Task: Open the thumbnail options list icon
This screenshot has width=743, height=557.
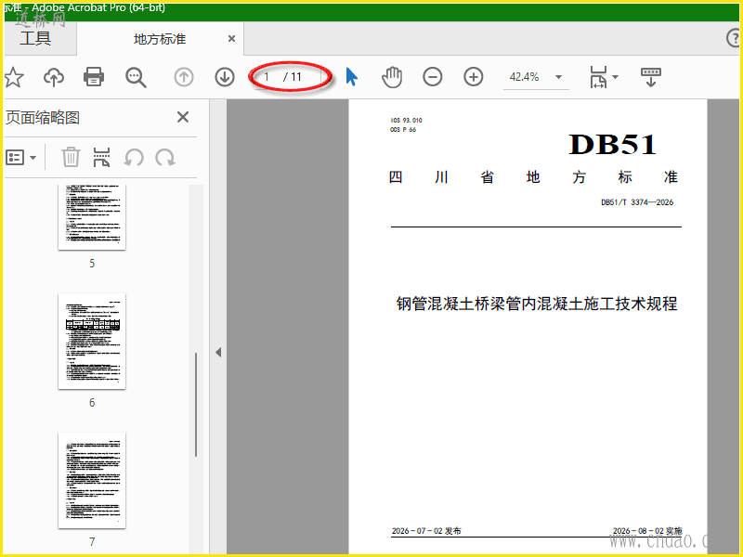Action: point(15,157)
